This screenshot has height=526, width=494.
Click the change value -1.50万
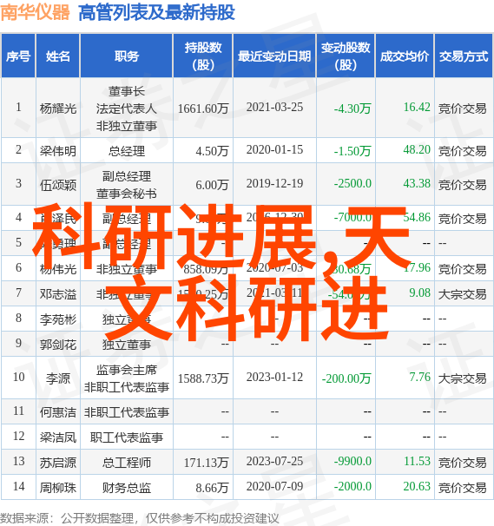pos(352,151)
